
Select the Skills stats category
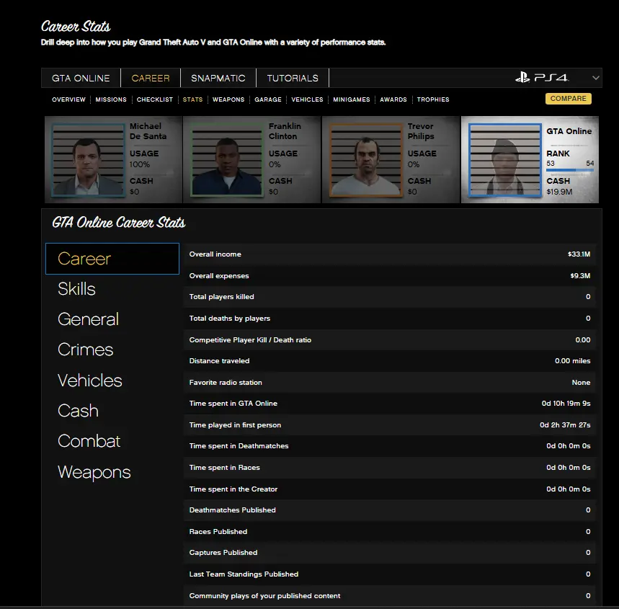click(77, 289)
